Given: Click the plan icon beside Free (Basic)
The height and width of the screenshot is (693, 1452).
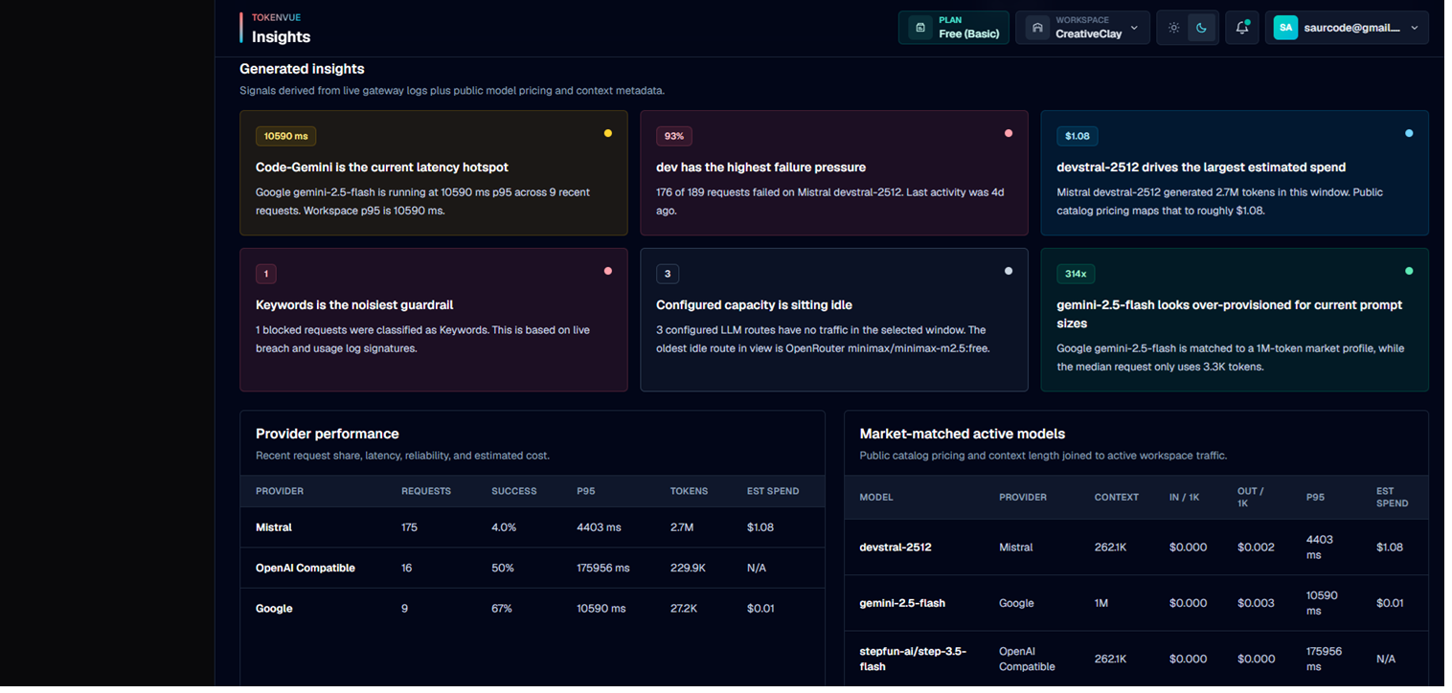Looking at the screenshot, I should click(x=920, y=28).
